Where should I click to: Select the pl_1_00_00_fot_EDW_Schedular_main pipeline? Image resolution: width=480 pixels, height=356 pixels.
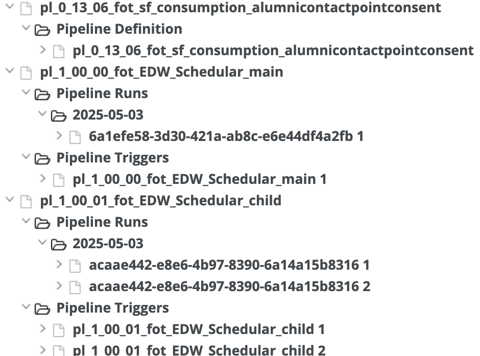click(x=161, y=72)
